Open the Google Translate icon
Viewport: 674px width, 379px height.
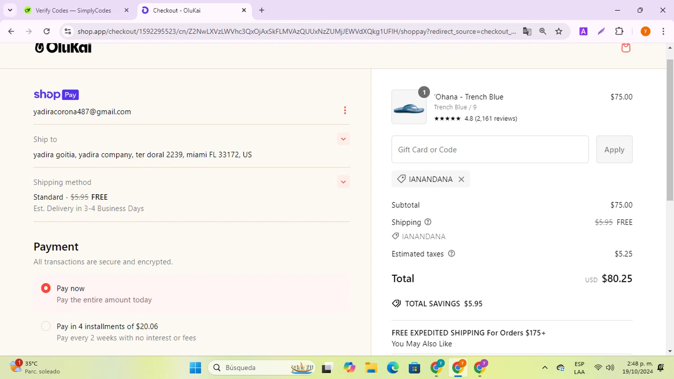point(527,31)
